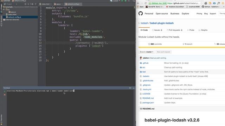Click the green new session icon in Terminal
This screenshot has width=225, height=126.
[x=5, y=91]
